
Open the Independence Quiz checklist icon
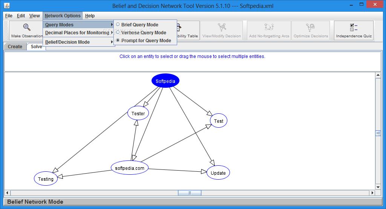pyautogui.click(x=354, y=27)
